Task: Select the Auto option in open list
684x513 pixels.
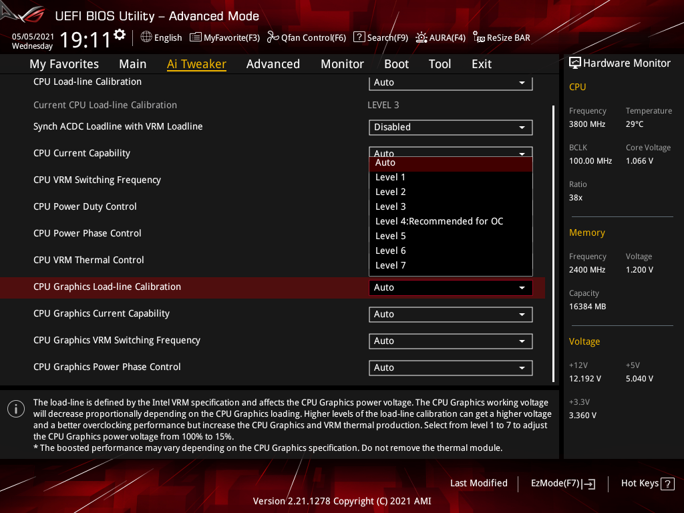Action: click(x=385, y=163)
